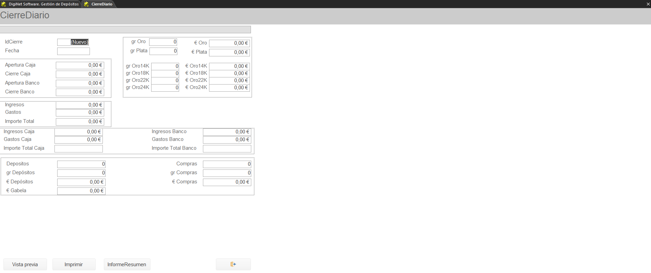Open Vista previa
This screenshot has height=273, width=651.
[25, 265]
